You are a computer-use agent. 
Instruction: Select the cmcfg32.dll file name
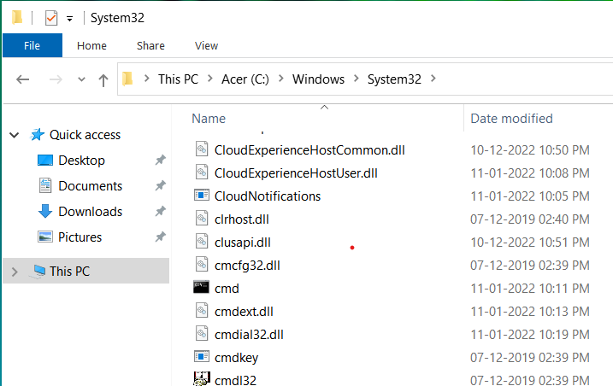click(247, 266)
